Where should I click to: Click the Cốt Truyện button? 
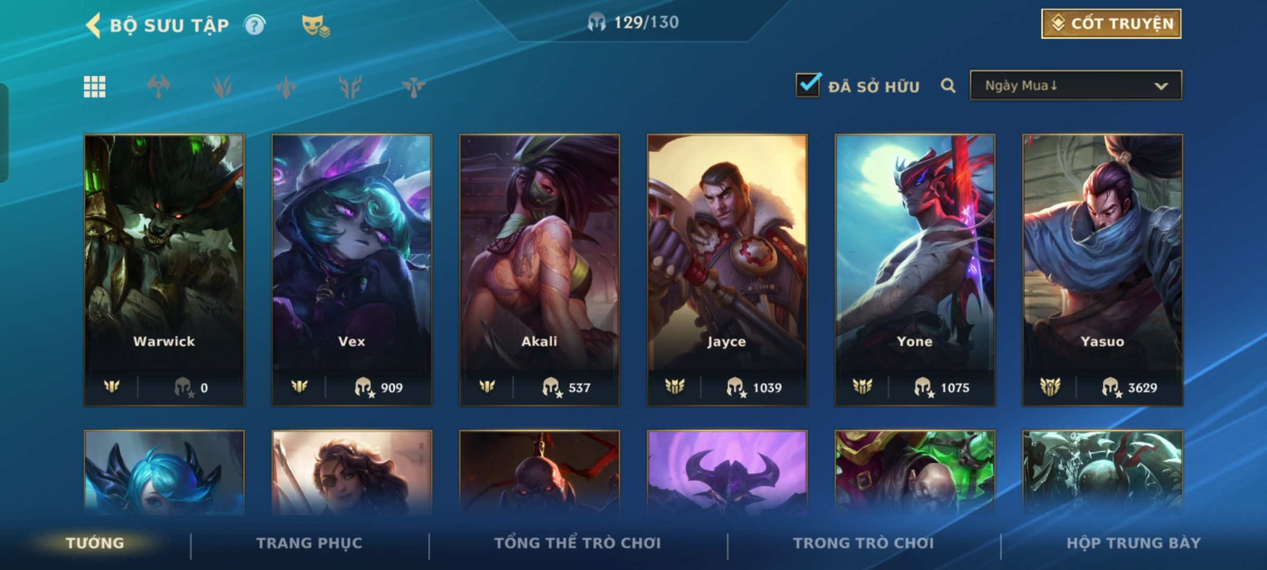pos(1111,24)
